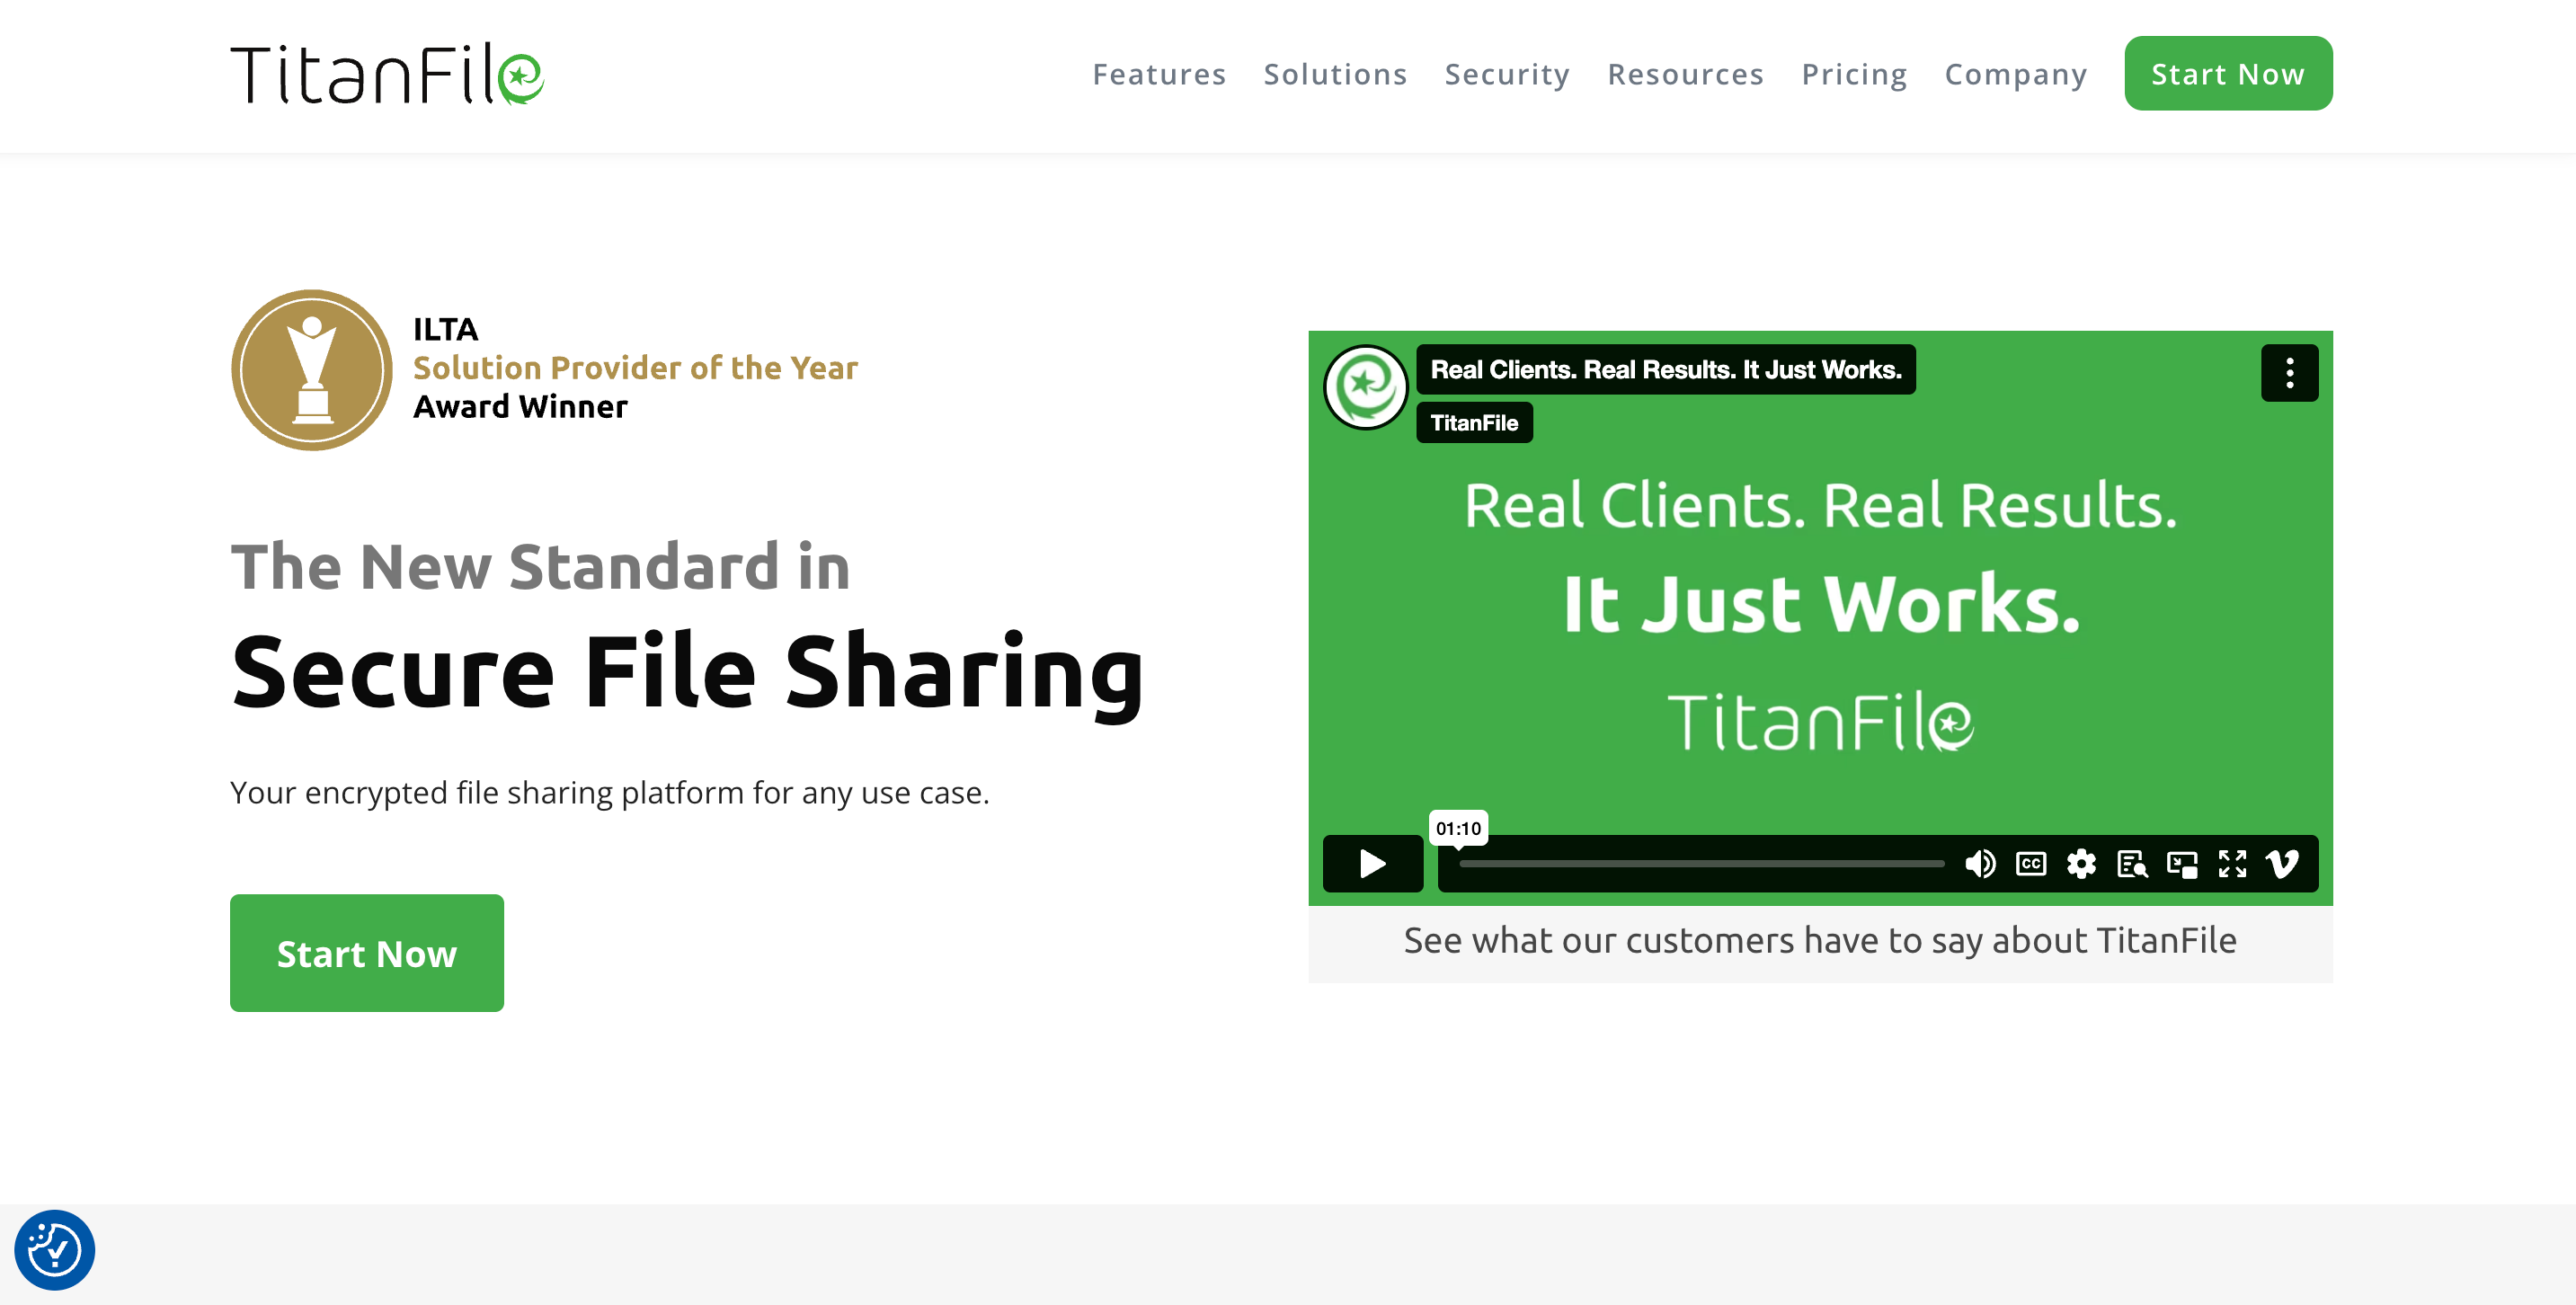Click the Vimeo logo icon
The image size is (2576, 1305).
tap(2283, 863)
